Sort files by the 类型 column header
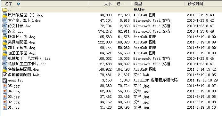The height and width of the screenshot is (116, 222). [158, 4]
